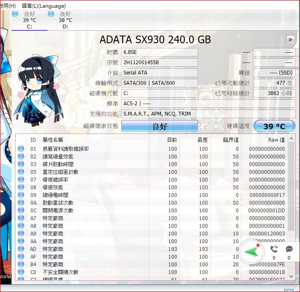Select the 底層資料讀取錯誤率 attribute name

[65, 149]
